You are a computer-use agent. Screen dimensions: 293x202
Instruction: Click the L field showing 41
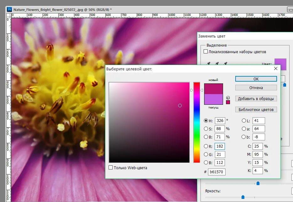[x=259, y=121]
